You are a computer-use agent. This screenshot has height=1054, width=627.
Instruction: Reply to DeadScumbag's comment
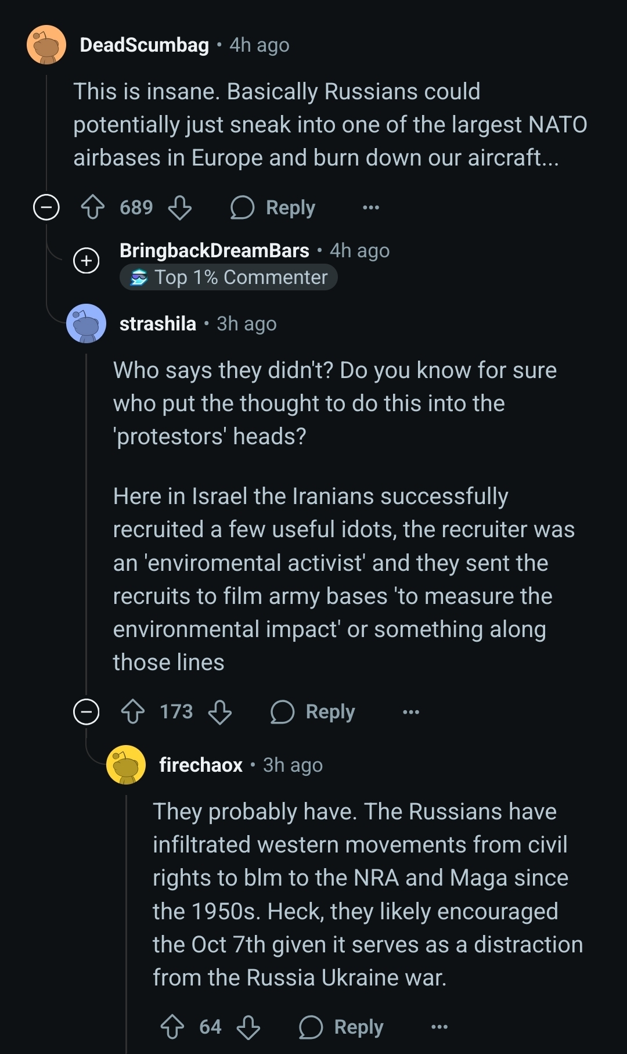pos(273,207)
